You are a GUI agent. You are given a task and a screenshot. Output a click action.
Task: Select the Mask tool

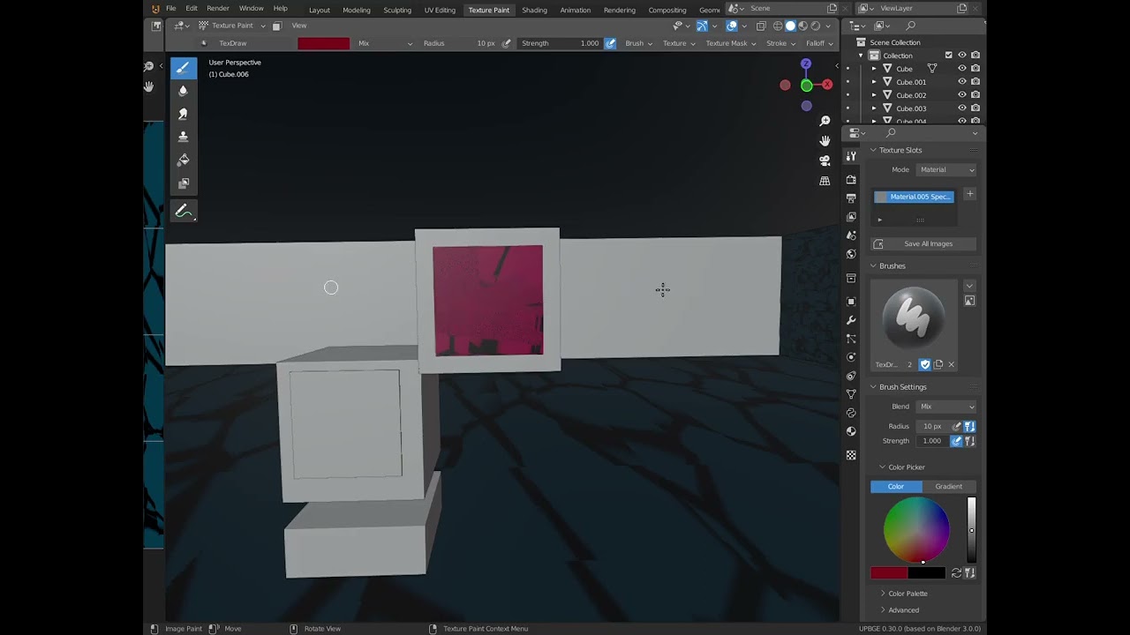point(183,183)
